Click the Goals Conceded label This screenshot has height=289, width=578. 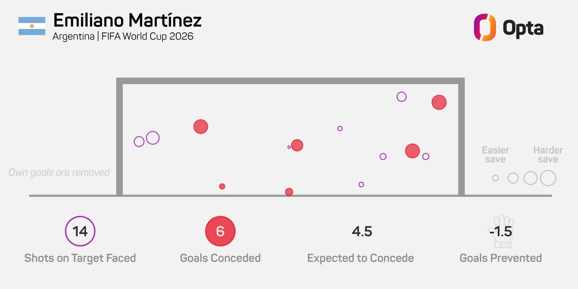220,258
